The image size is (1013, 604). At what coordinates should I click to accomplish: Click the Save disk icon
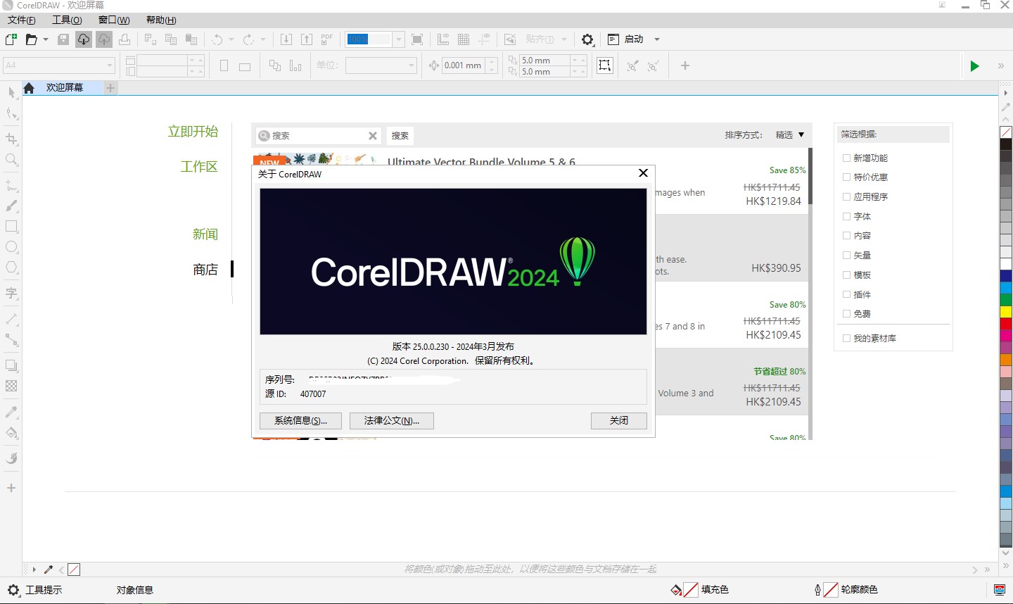coord(63,39)
